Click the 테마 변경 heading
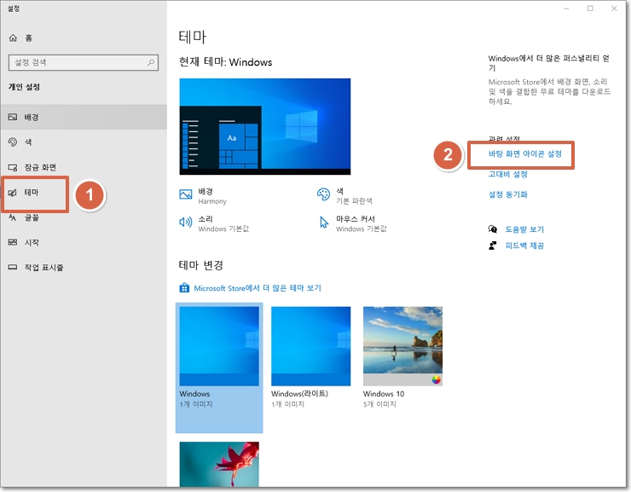The width and height of the screenshot is (631, 492). tap(200, 265)
